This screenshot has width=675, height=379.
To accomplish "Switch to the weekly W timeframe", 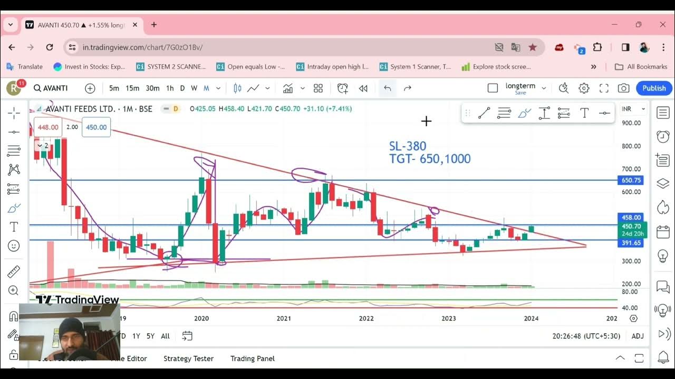I will [194, 88].
